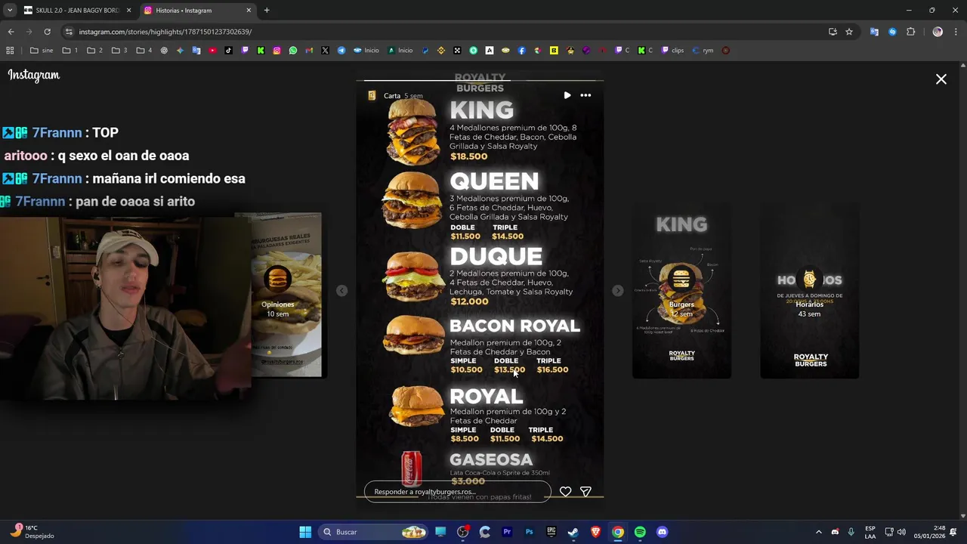This screenshot has height=544, width=967.
Task: Open the 'sine' bookmark folder
Action: point(42,51)
